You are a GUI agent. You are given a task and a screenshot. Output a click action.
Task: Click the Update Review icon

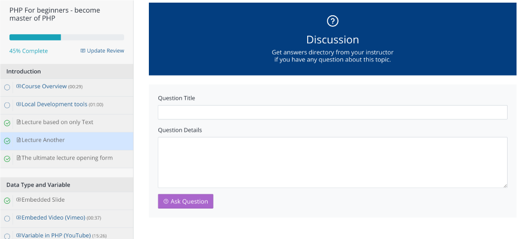pos(83,51)
